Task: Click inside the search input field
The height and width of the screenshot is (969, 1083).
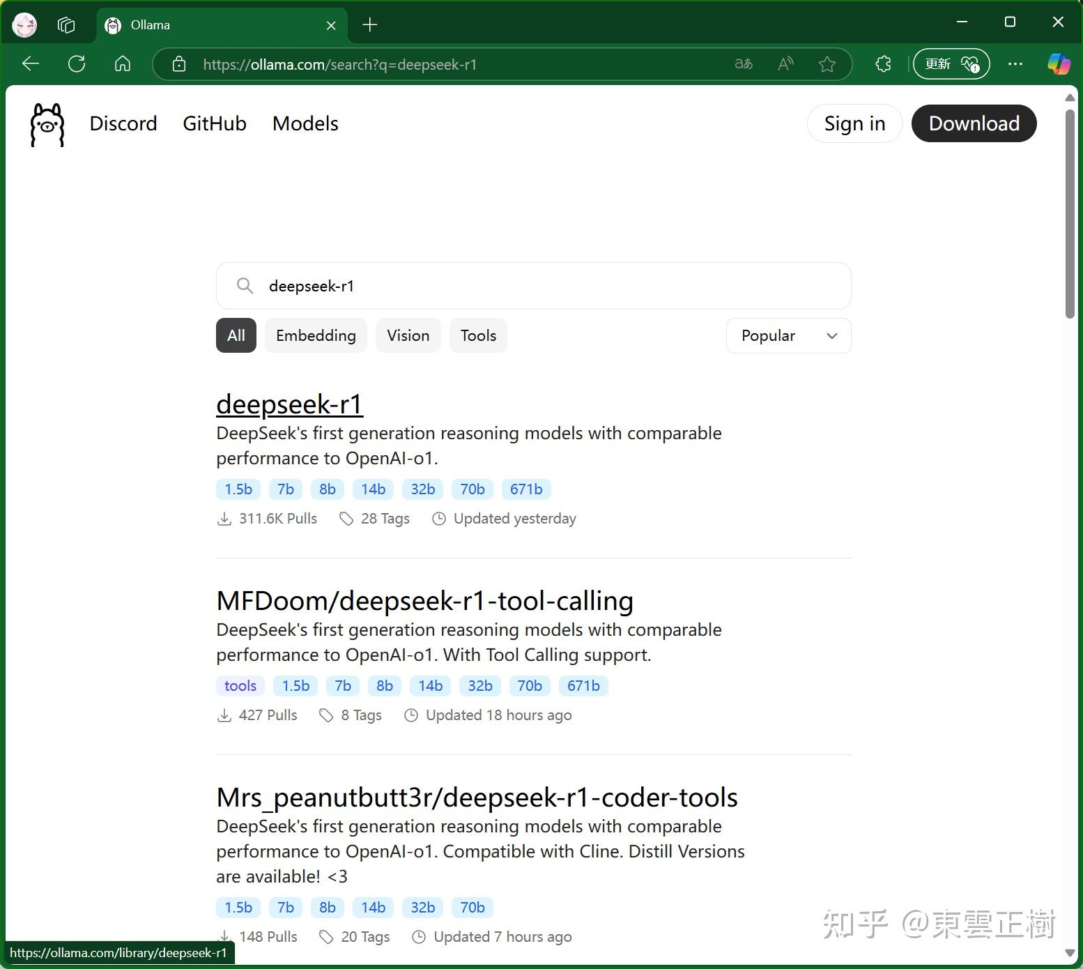Action: [488, 286]
